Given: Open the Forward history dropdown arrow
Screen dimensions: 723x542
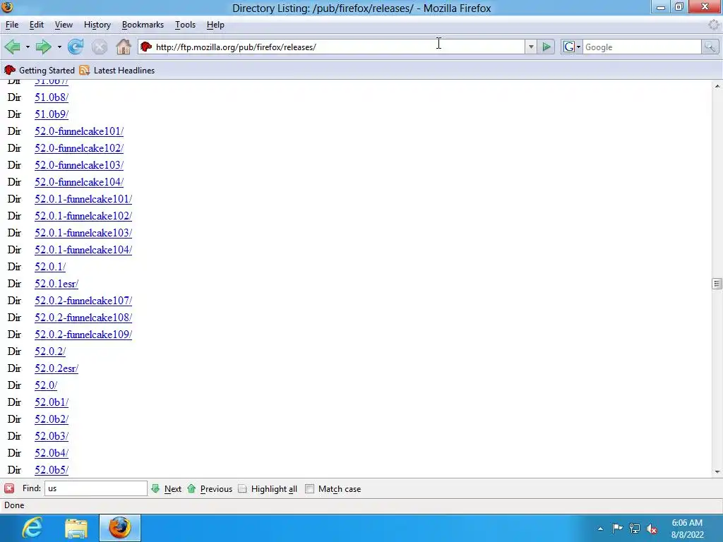Looking at the screenshot, I should point(59,47).
